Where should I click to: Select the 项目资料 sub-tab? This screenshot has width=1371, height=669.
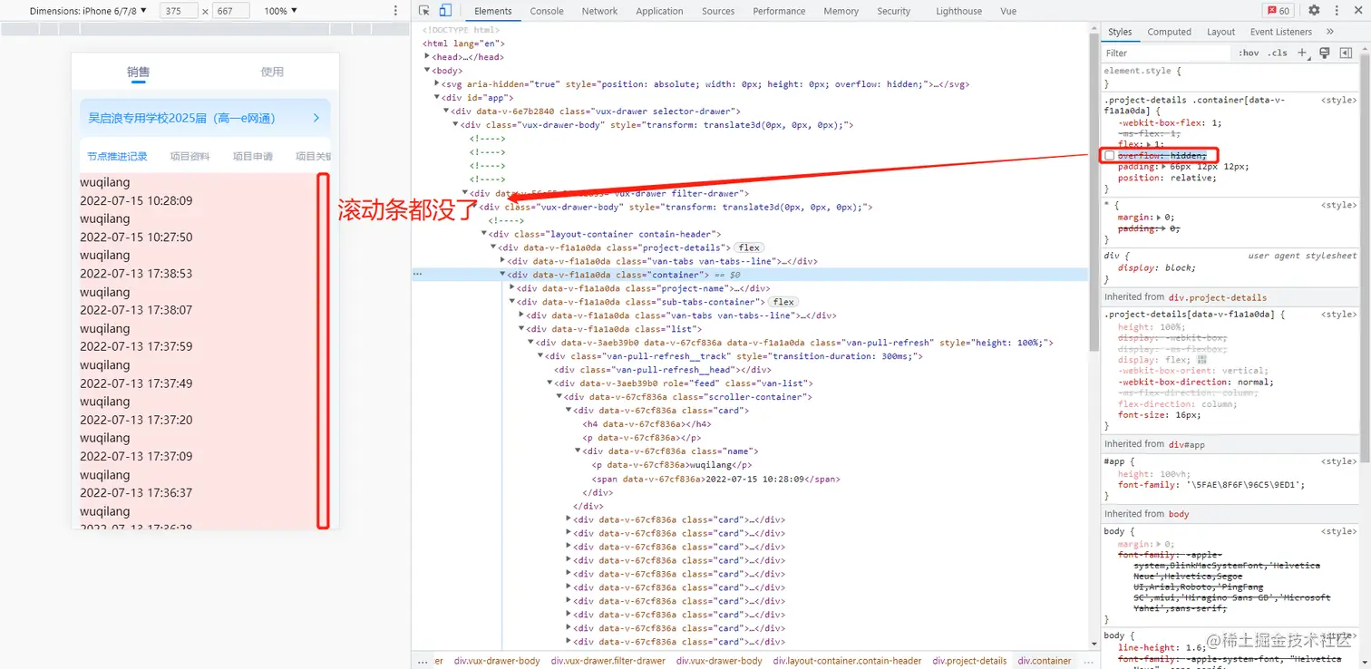pyautogui.click(x=190, y=156)
